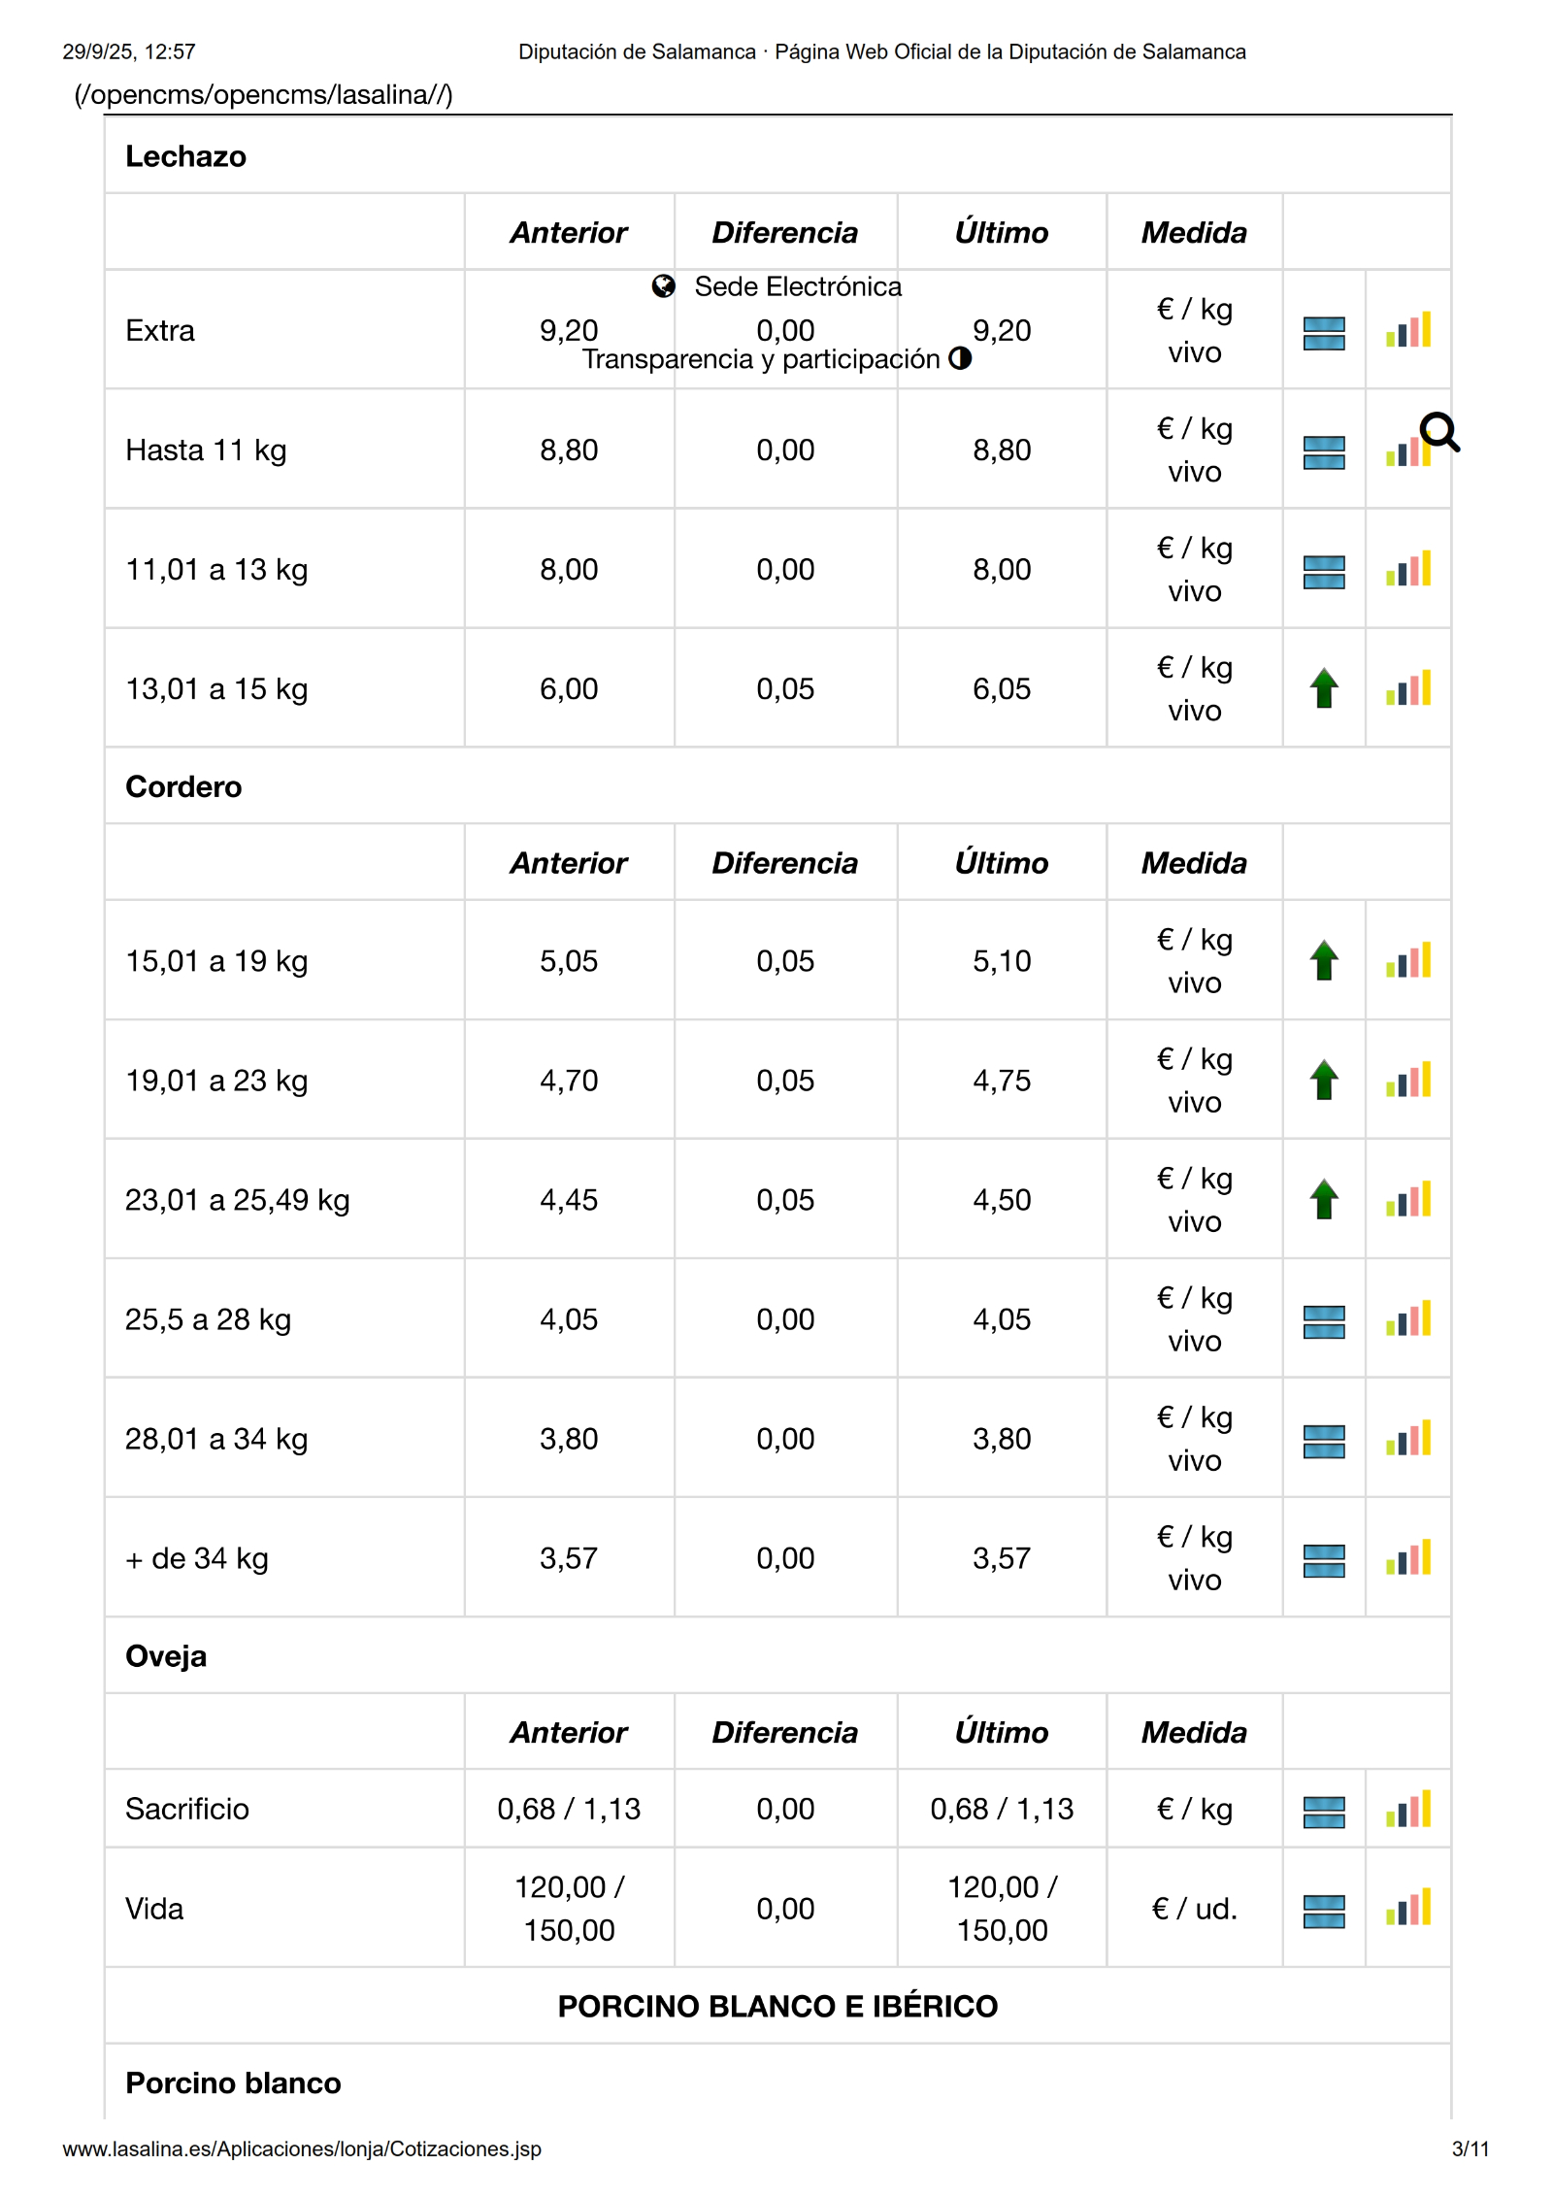
Task: Click the blue stable icon for + de 34 kg
Action: pos(1323,1559)
